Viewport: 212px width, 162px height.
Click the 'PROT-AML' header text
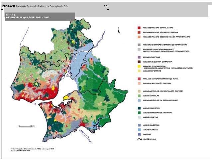pyautogui.click(x=9, y=6)
